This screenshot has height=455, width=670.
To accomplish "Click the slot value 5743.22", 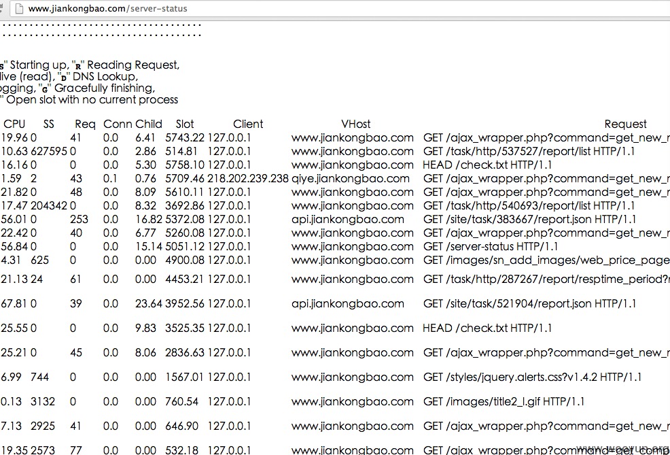I will 185,137.
